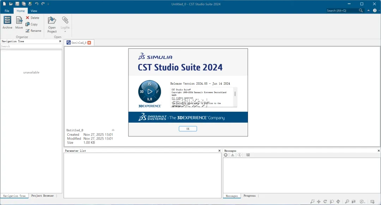The height and width of the screenshot is (205, 381).
Task: Click the Release Version 2024.05 text
Action: (x=200, y=83)
